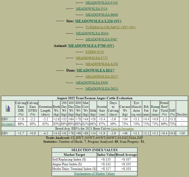Screen dimensions: 189x177
Task: Select the +$ 107 breed average cell
Action: point(126,159)
